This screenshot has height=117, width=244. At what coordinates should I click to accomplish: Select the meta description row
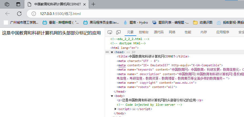click(x=180, y=76)
